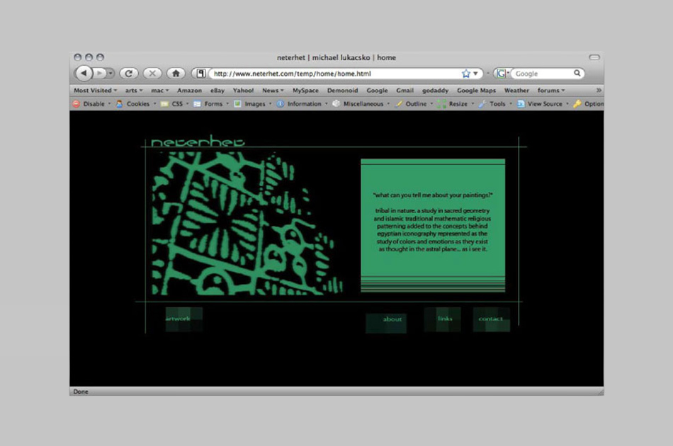Open the contact page link
The image size is (673, 446).
[x=490, y=319]
